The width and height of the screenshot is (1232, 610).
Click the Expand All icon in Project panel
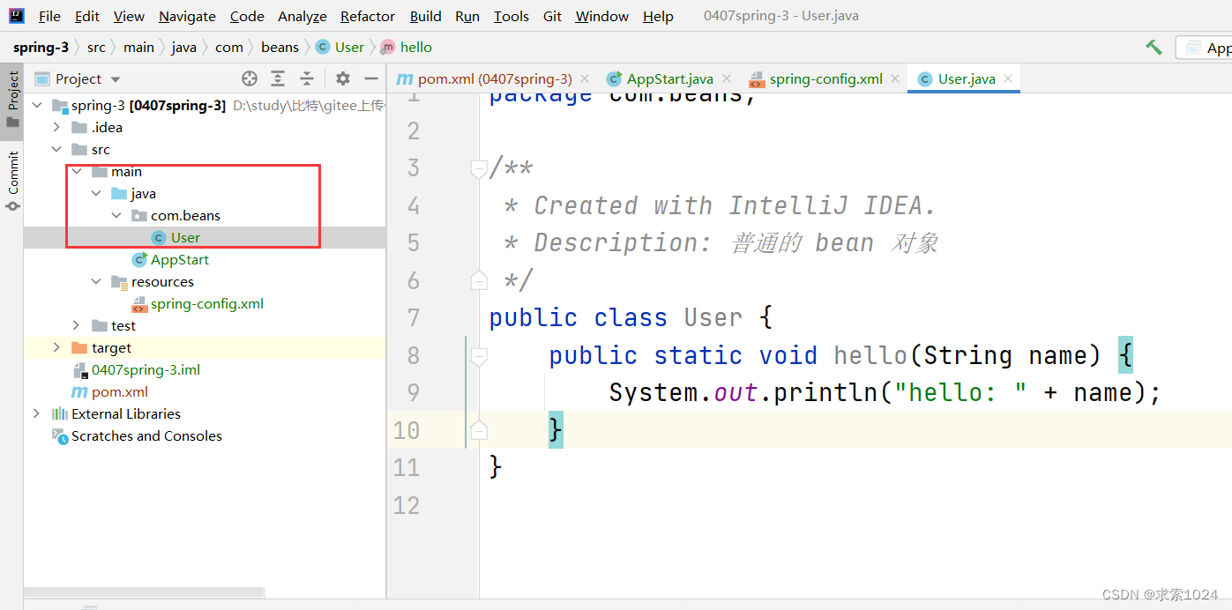[x=278, y=78]
